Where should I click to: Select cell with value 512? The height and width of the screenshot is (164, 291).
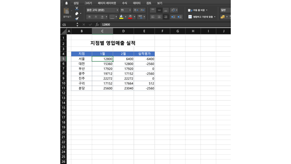click(144, 83)
